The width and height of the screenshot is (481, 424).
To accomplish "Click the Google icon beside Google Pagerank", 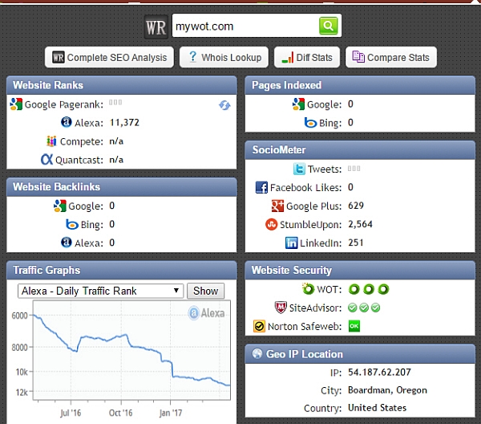I will pos(16,104).
